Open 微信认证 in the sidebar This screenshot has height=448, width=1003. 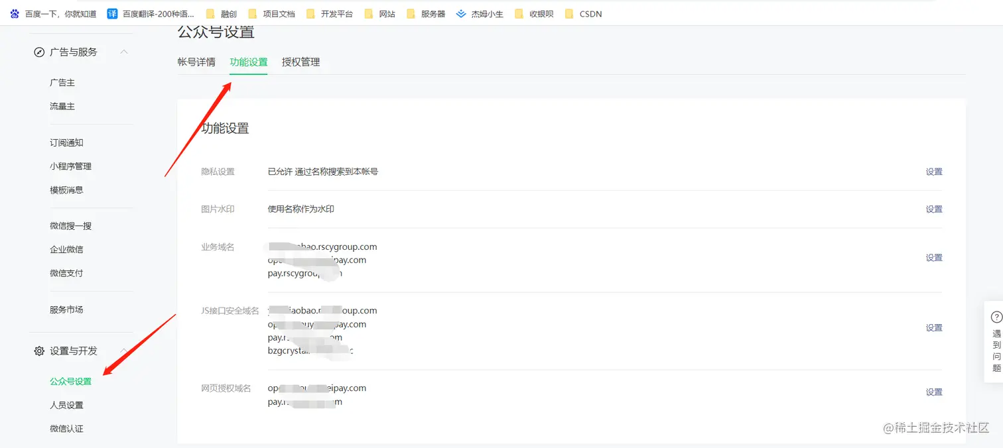pyautogui.click(x=66, y=429)
